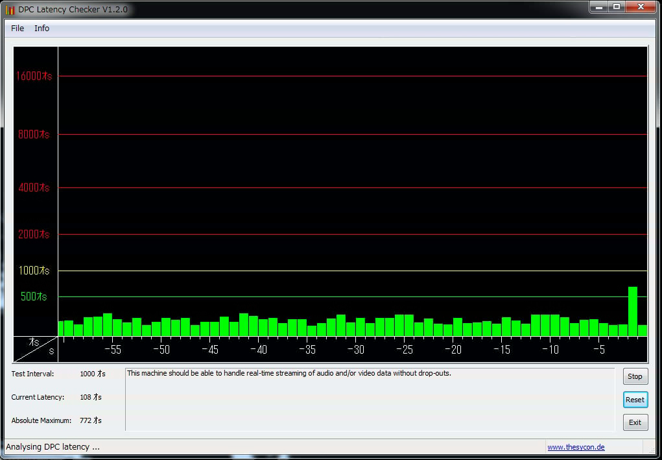Click the yellow 1000 µs axis label
This screenshot has height=460, width=662.
click(x=34, y=271)
